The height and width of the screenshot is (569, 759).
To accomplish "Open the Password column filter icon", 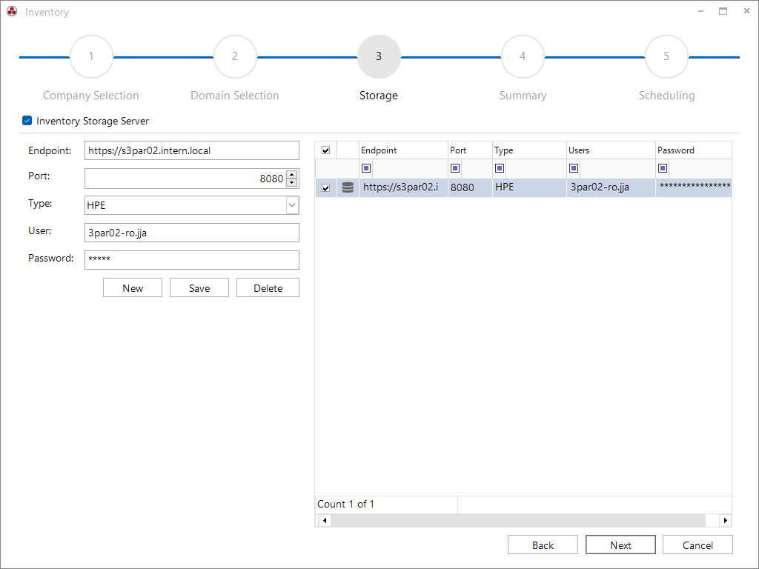I will click(x=663, y=168).
